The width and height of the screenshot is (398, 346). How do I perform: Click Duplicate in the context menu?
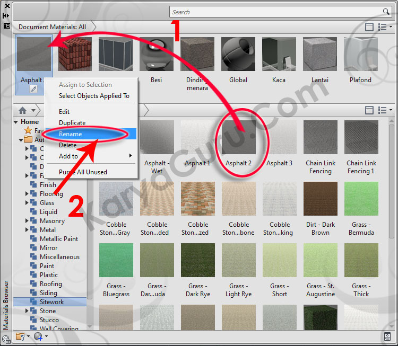[x=72, y=123]
